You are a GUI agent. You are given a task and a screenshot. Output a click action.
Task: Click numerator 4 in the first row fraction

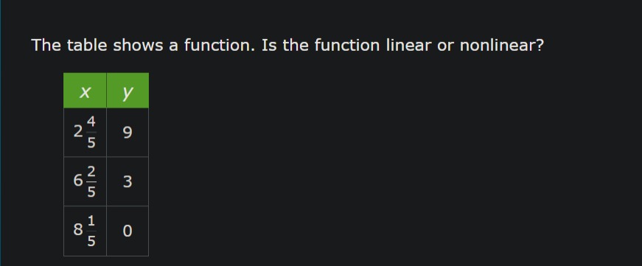(91, 122)
